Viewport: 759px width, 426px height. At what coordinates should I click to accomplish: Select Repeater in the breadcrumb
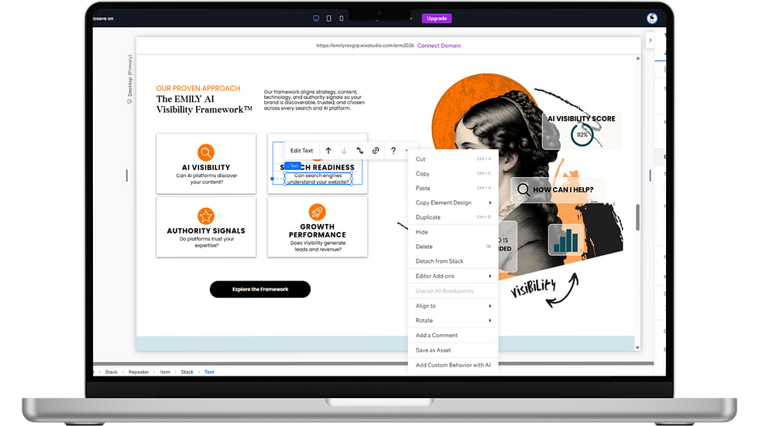[139, 372]
